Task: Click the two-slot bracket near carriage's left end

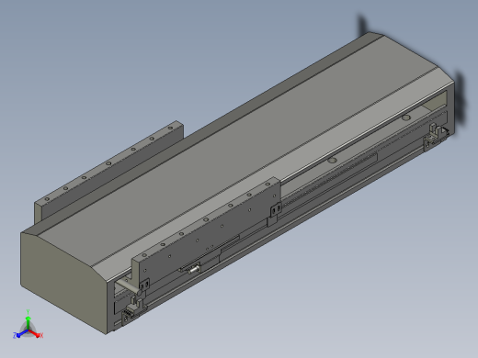Action: [144, 285]
